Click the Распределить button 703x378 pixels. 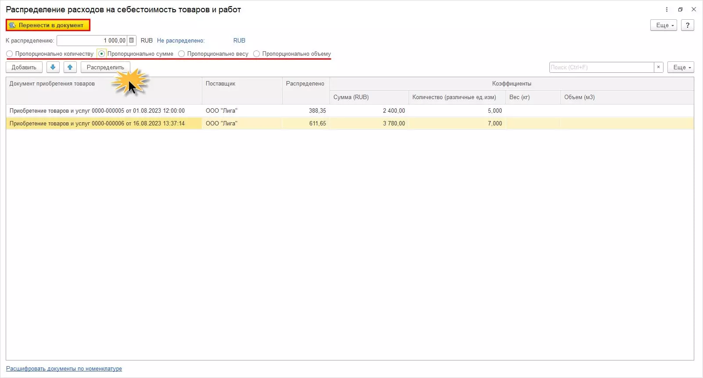tap(105, 67)
